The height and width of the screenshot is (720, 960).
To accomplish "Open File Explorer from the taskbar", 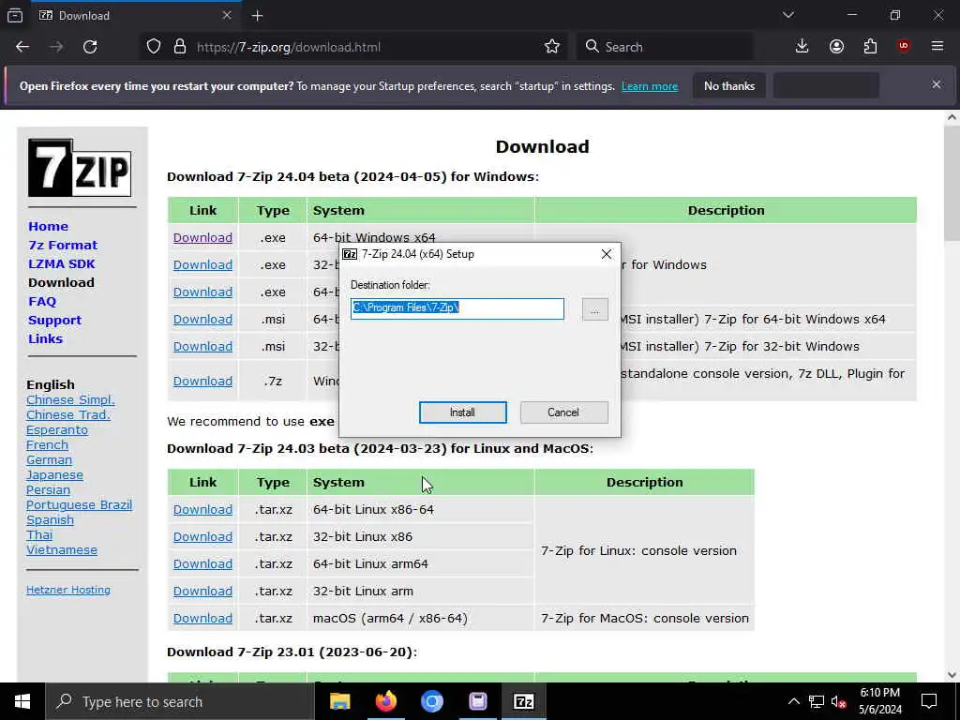I will pos(339,701).
